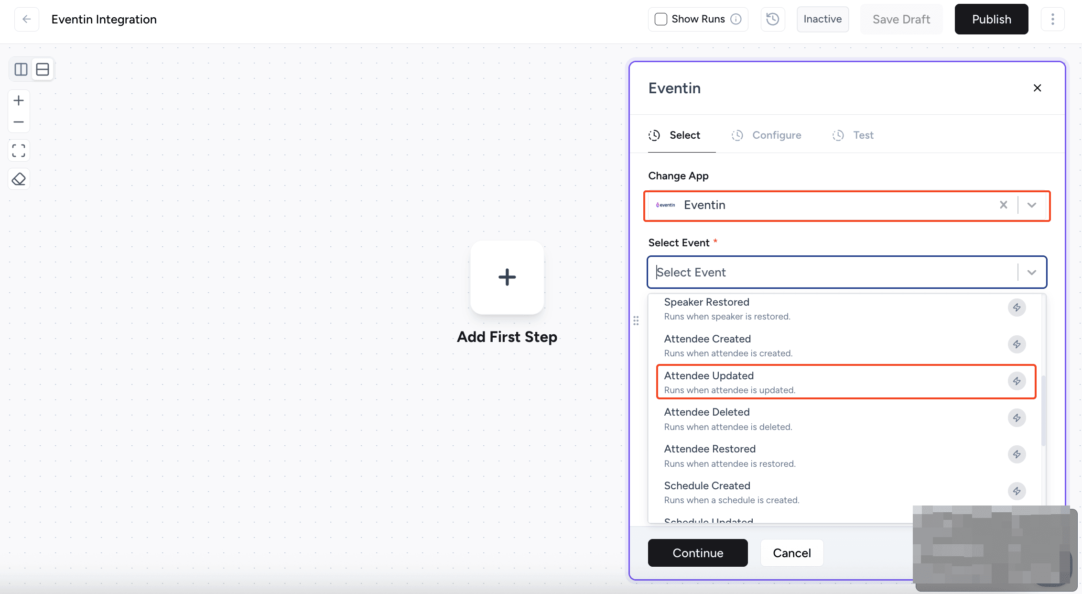Zoom out on the canvas

pos(19,122)
